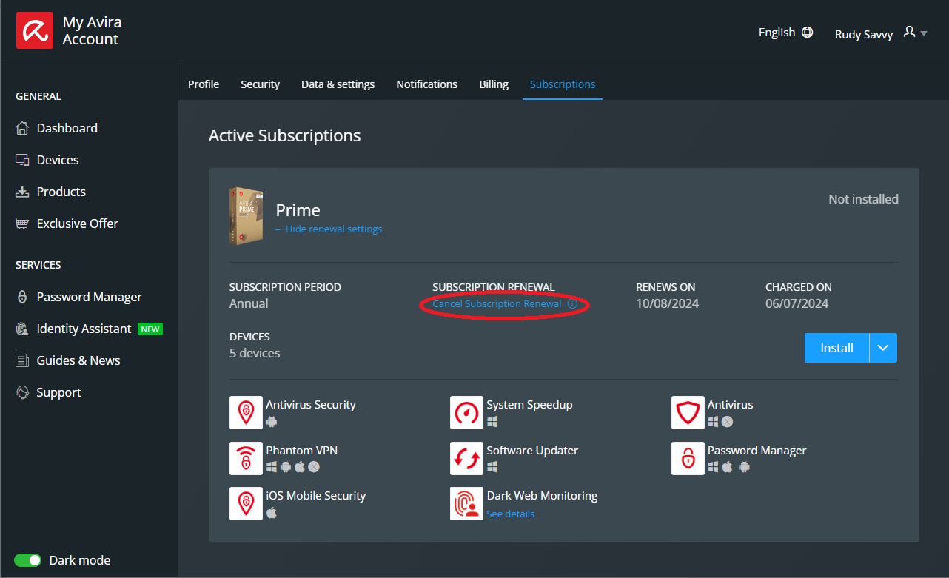
Task: Click the Not installed status text
Action: (x=863, y=199)
